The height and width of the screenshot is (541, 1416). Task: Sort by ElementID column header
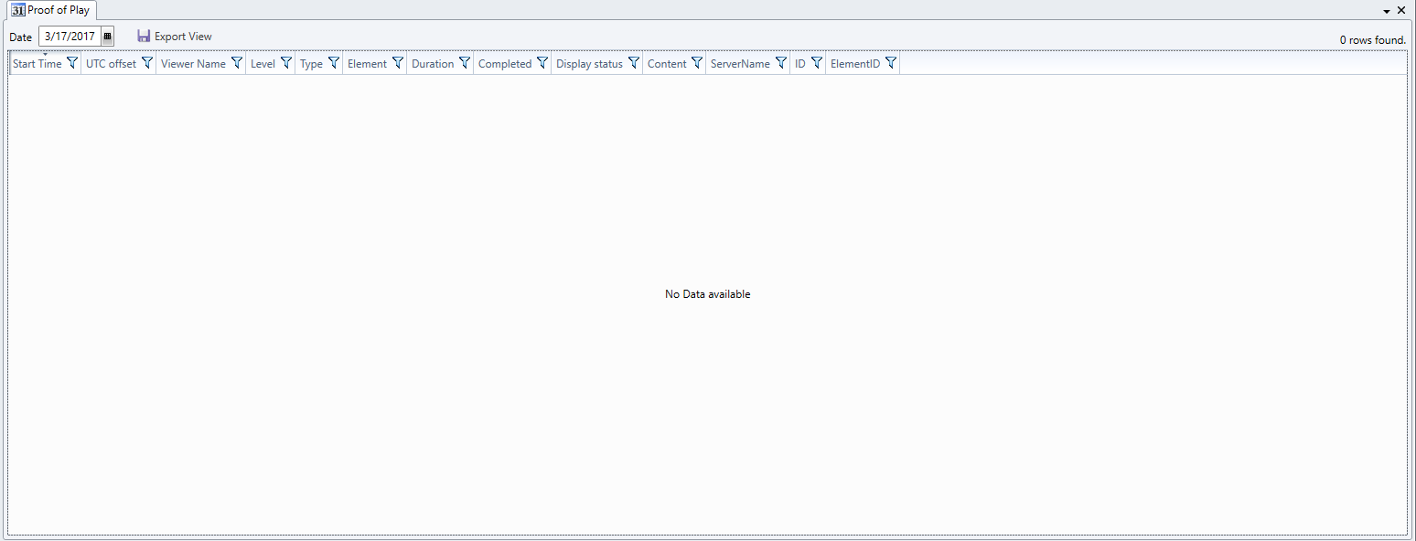click(855, 64)
